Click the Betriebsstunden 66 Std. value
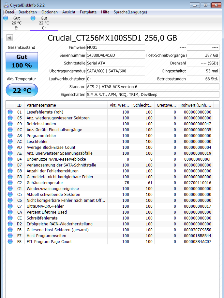Image resolution: width=224 pixels, height=298 pixels. tap(203, 79)
